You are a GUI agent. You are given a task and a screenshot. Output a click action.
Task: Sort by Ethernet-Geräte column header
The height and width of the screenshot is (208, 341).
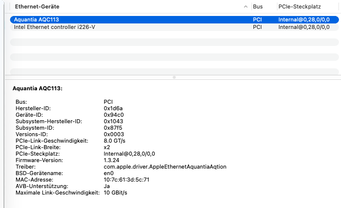37,6
